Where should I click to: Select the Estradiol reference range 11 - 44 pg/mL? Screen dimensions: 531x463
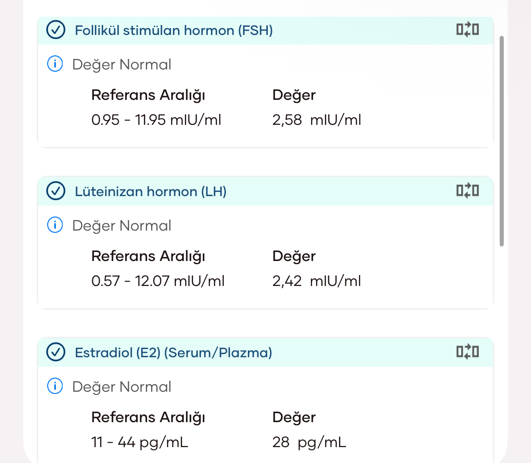point(139,442)
